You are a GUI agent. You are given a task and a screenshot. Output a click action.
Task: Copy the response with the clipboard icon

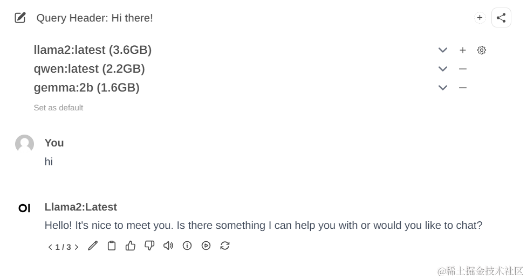(112, 246)
